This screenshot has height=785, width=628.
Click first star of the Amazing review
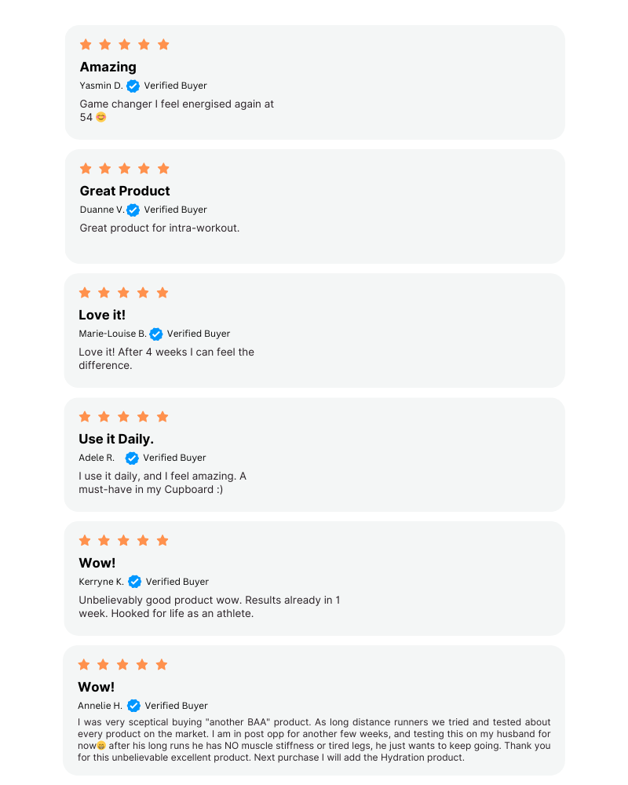86,45
